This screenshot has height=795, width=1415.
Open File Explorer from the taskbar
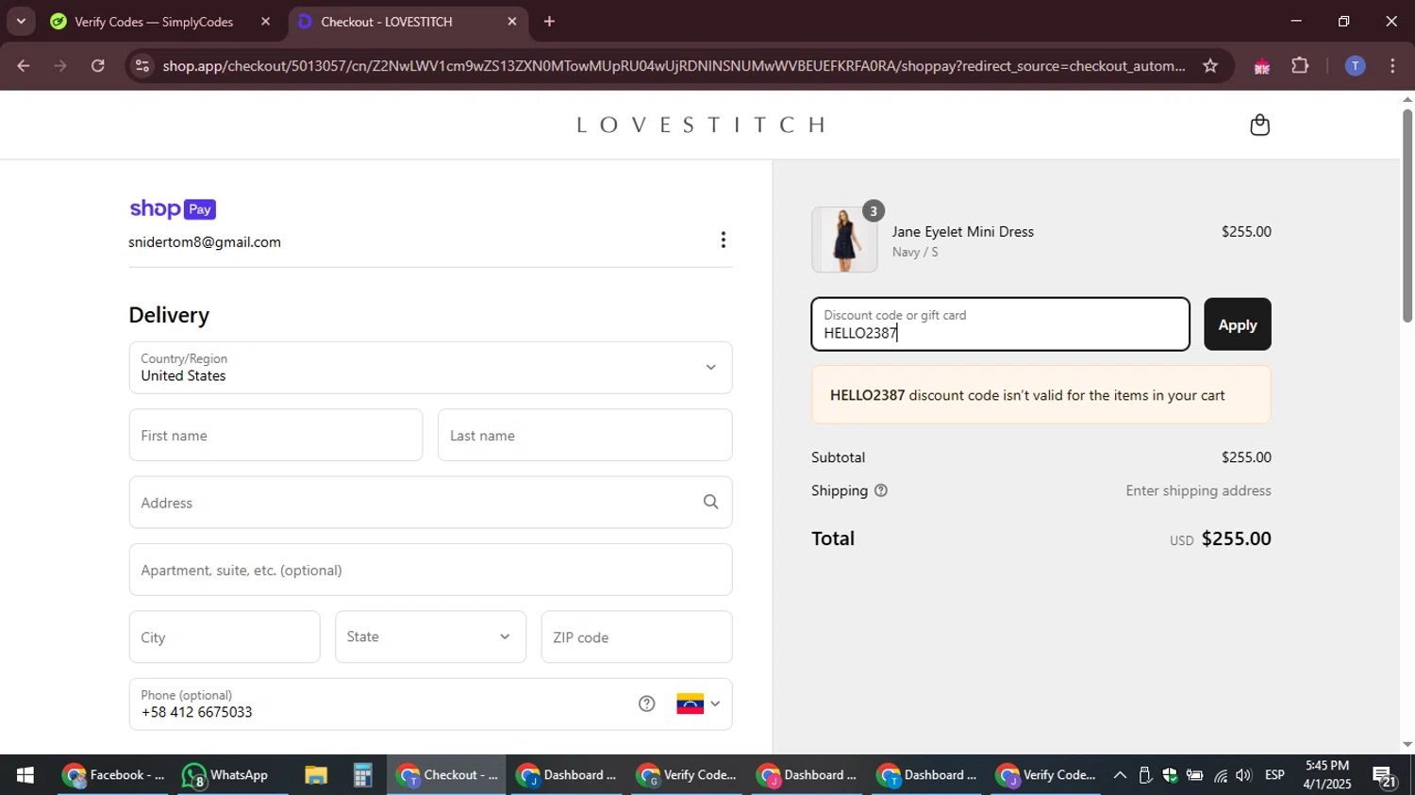(316, 775)
